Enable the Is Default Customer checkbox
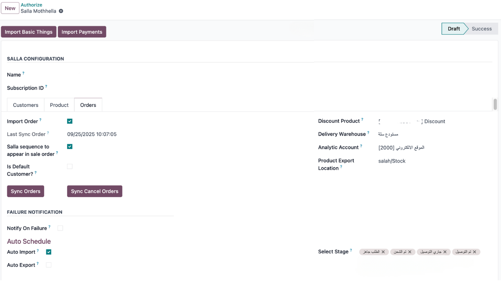Screen dimensions: 501x281 click(70, 166)
